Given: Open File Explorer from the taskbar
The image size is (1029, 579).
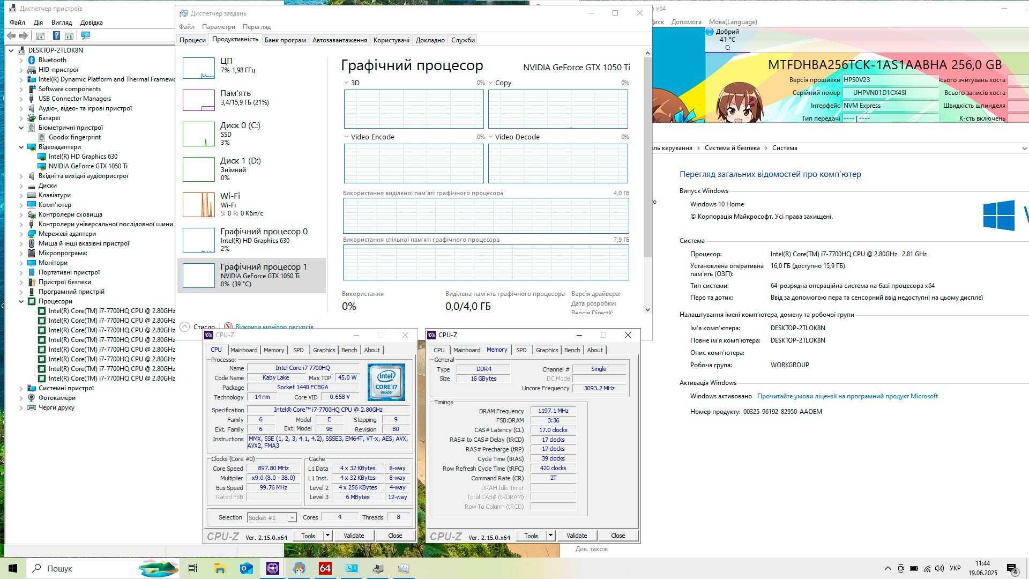Looking at the screenshot, I should [220, 568].
